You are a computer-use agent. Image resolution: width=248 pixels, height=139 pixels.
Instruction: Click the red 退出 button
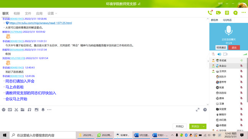point(234,48)
